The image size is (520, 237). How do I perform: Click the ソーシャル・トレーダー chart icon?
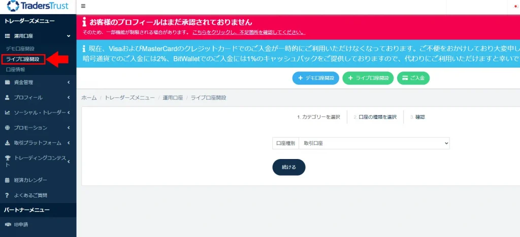7,113
